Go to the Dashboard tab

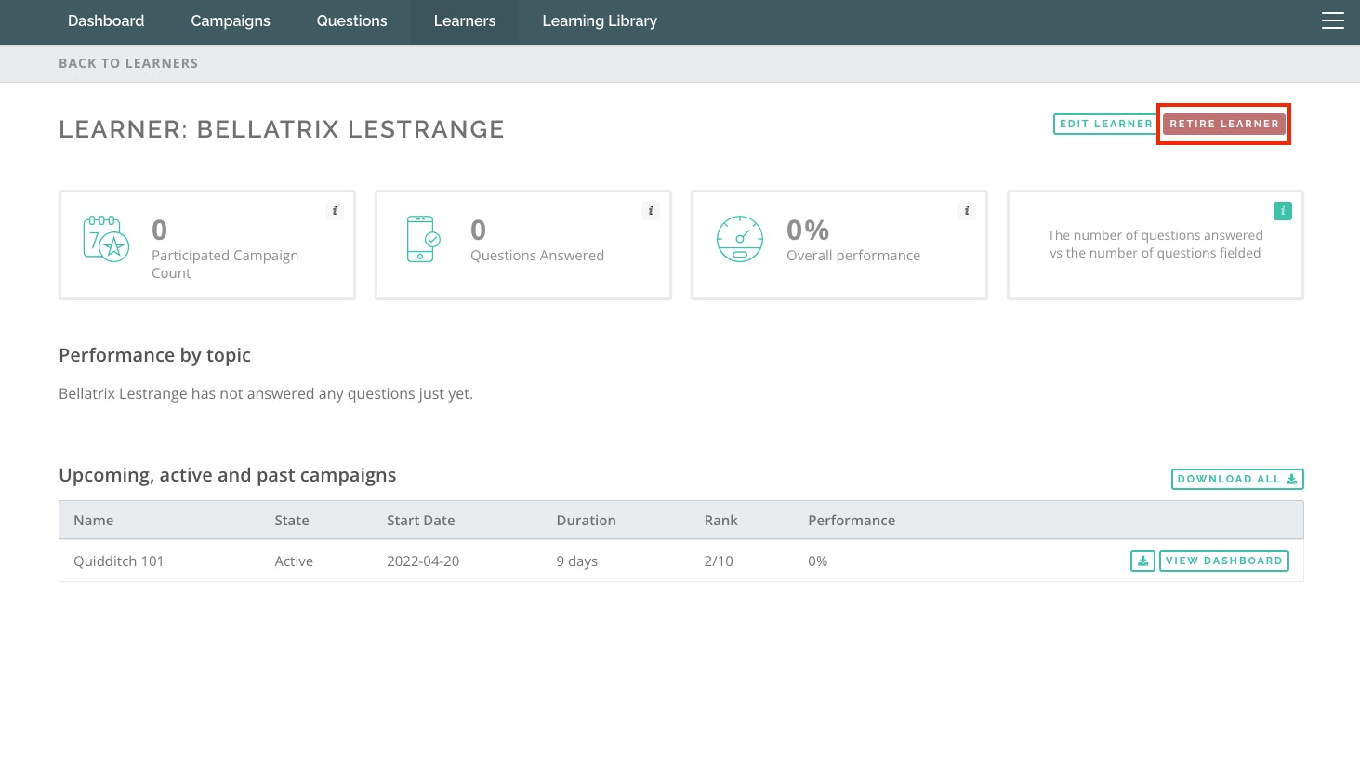pos(106,20)
